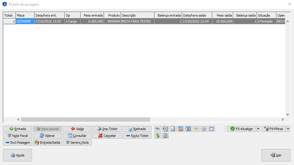
Task: Click the 2-Fechado status cell
Action: coord(266,21)
